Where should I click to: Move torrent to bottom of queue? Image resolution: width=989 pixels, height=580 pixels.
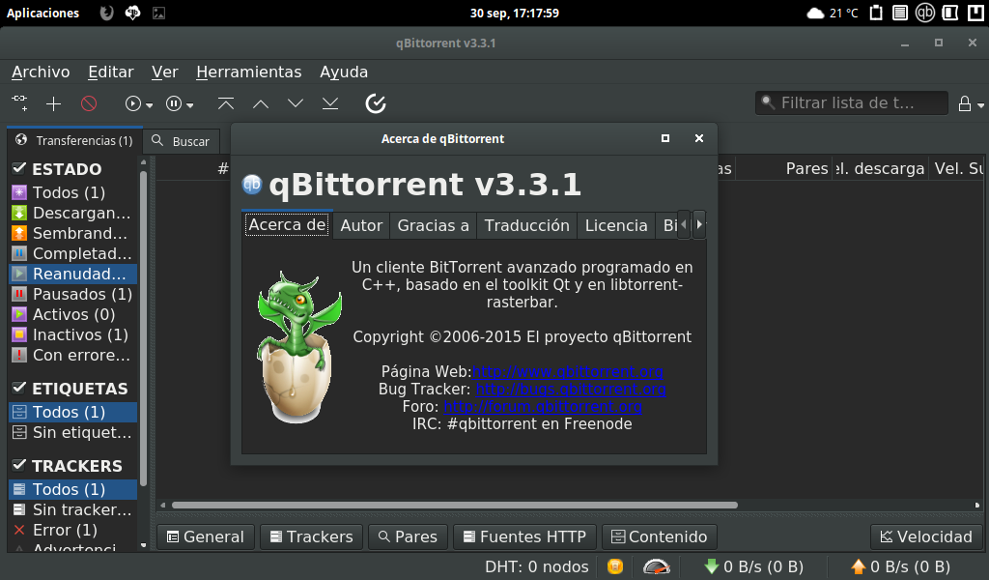coord(330,103)
